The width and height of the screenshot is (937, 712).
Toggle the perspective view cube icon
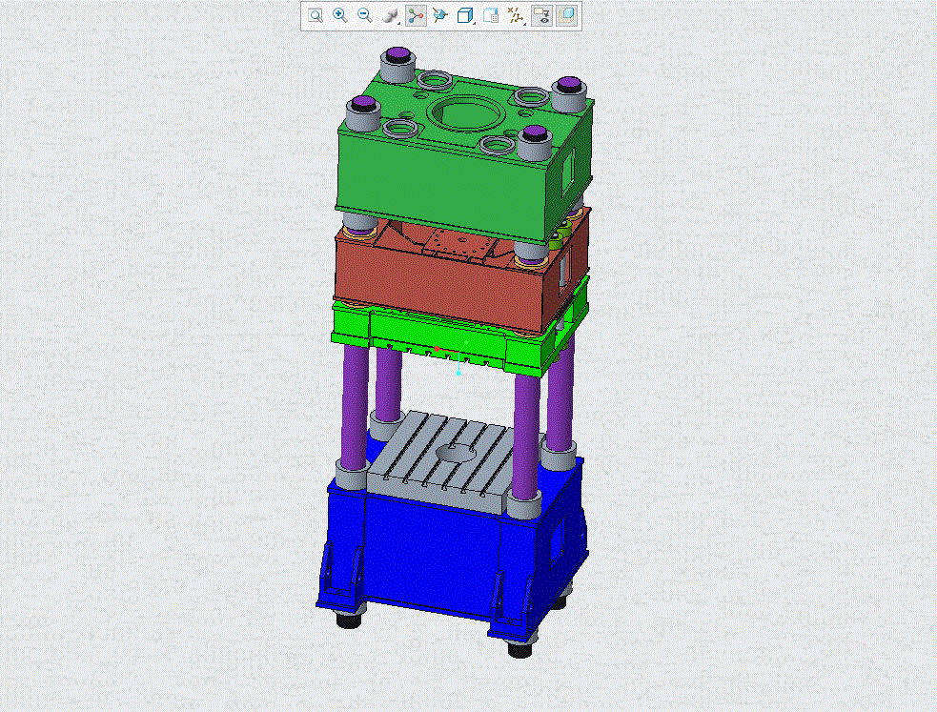567,15
